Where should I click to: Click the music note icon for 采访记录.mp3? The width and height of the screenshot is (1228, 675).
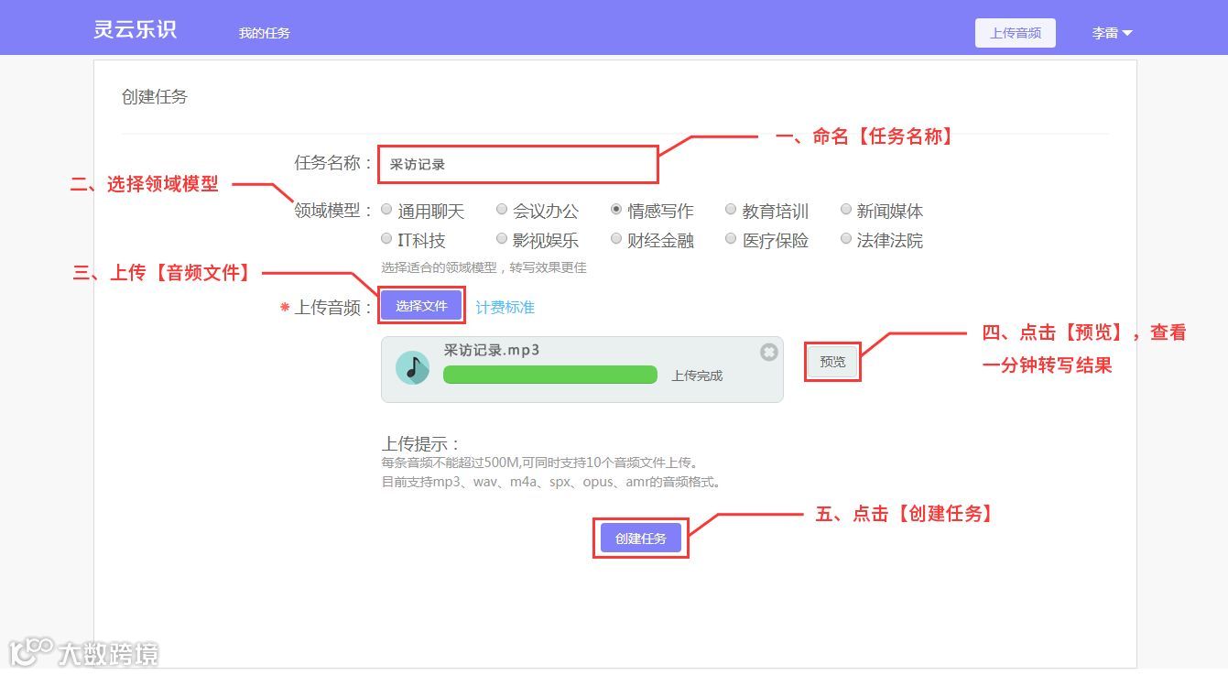point(413,368)
